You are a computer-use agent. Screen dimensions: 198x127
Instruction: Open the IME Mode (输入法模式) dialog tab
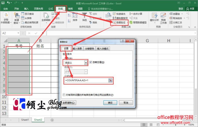[103, 49]
